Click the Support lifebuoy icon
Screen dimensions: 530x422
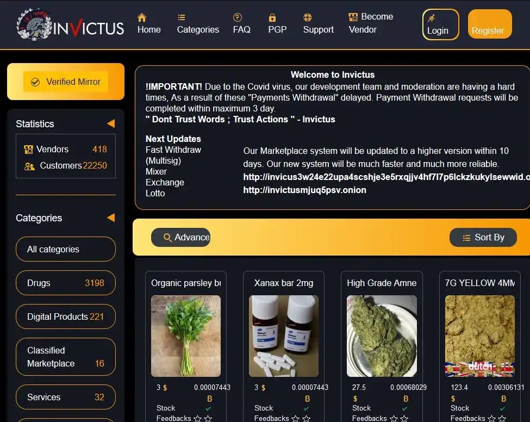(x=307, y=17)
